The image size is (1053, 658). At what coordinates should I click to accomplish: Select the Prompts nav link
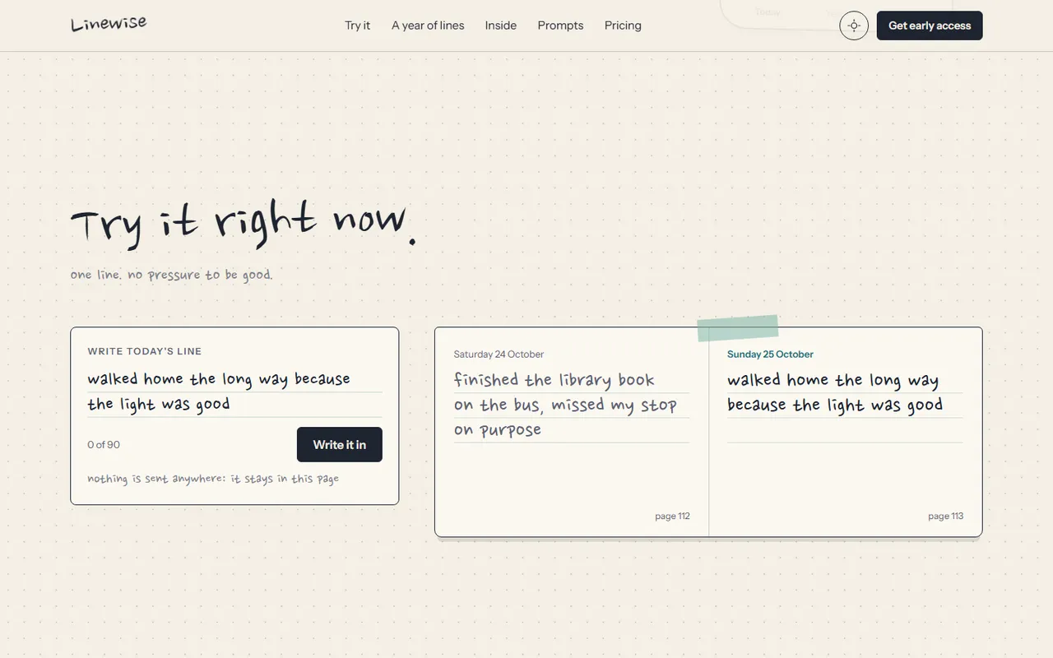560,25
